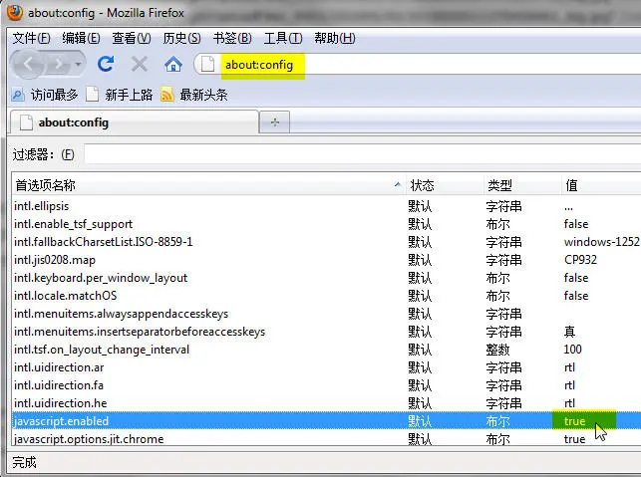Select javascript.options.jit.chrome row

click(x=326, y=439)
